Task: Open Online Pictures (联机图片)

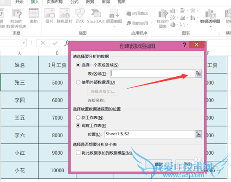Action: point(65,16)
